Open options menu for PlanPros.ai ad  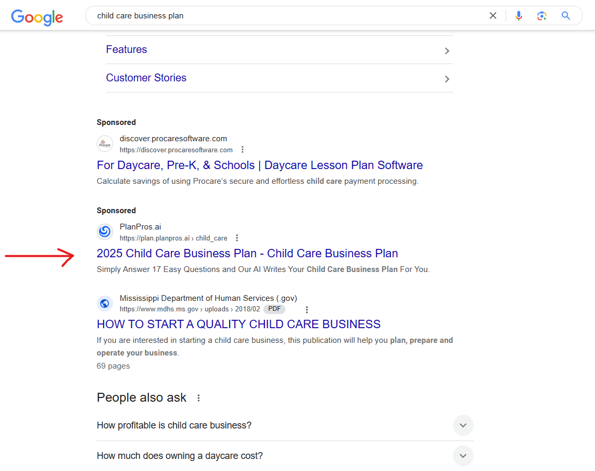237,238
